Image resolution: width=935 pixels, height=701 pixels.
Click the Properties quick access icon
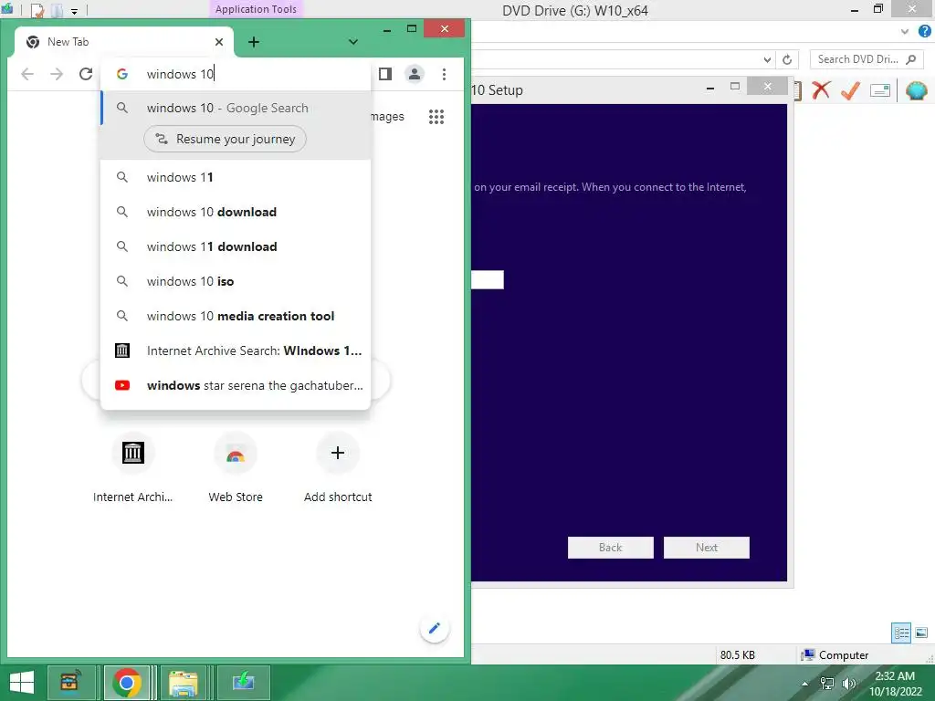click(x=37, y=10)
